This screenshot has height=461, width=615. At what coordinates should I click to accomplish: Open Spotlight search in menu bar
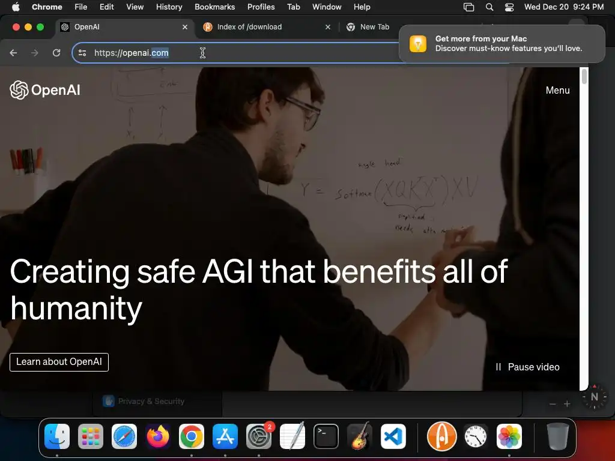click(489, 7)
